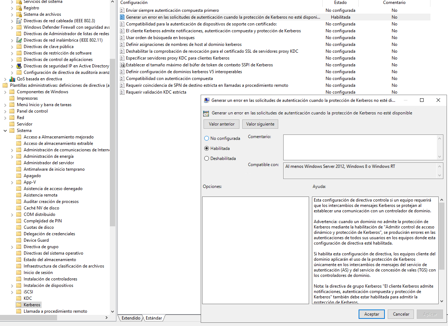Click the enabled policy icon in settings list
The image size is (448, 326).
(122, 17)
